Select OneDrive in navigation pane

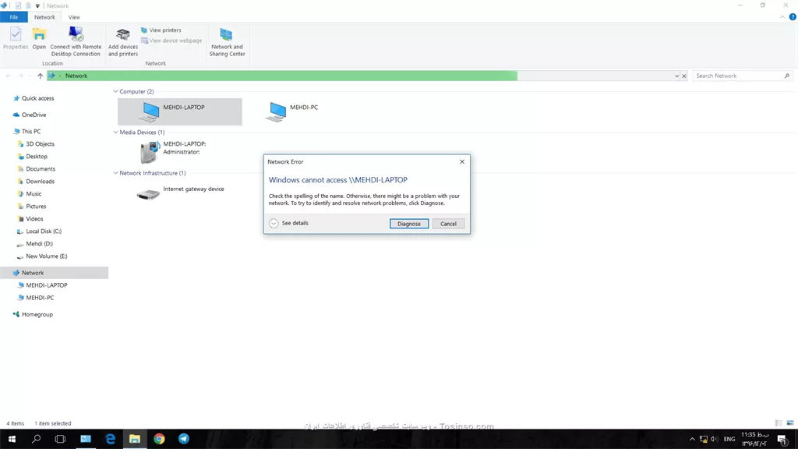pyautogui.click(x=30, y=115)
